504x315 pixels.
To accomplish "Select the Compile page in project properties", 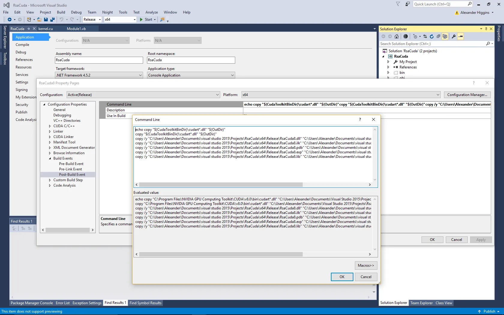I will (22, 45).
